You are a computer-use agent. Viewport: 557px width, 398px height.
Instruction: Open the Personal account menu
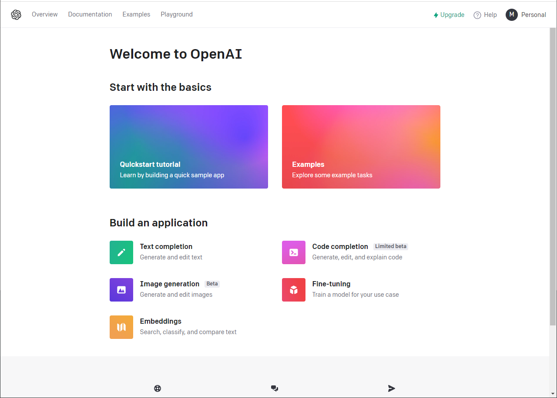pyautogui.click(x=526, y=14)
